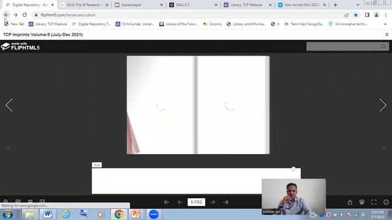Show hidden bookmarks with the chevron
Image resolution: width=392 pixels, height=220 pixels.
[385, 24]
